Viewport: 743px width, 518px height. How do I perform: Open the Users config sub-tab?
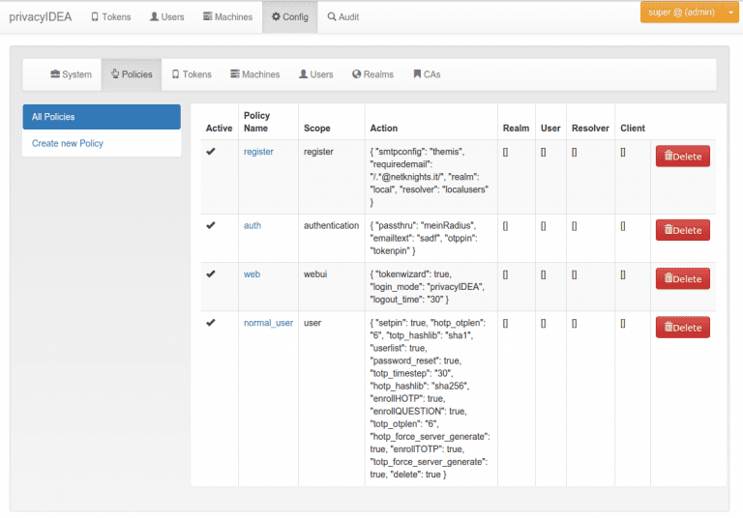[x=315, y=74]
